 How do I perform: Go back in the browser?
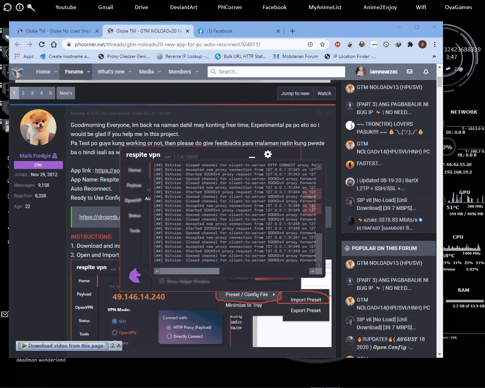(x=17, y=44)
